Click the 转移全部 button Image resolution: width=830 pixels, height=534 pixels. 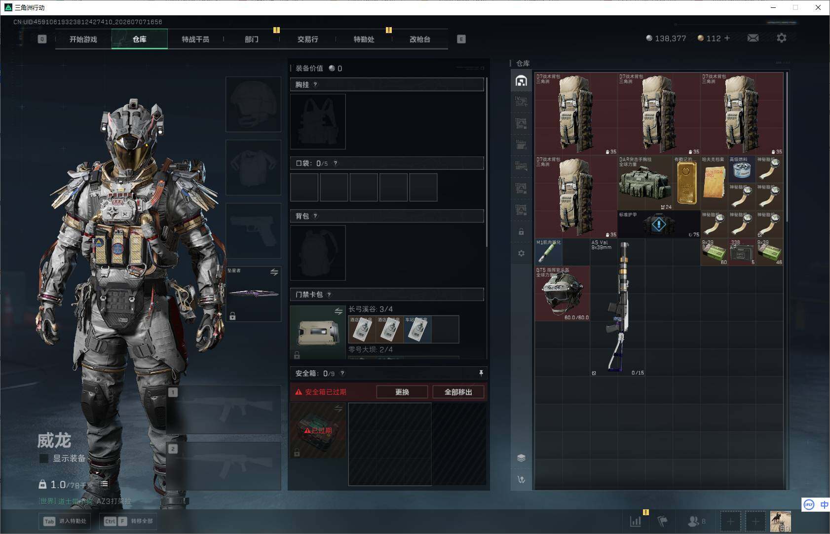(129, 521)
